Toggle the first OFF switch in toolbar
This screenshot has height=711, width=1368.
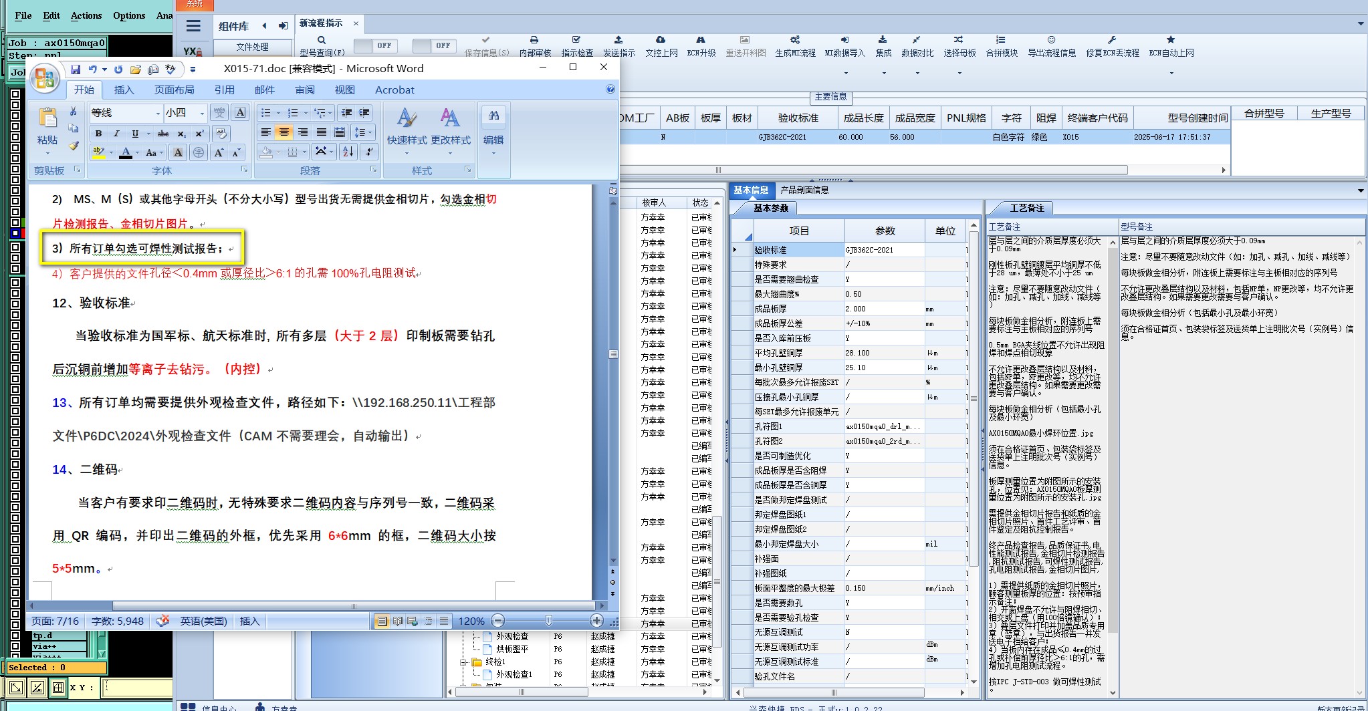[376, 45]
